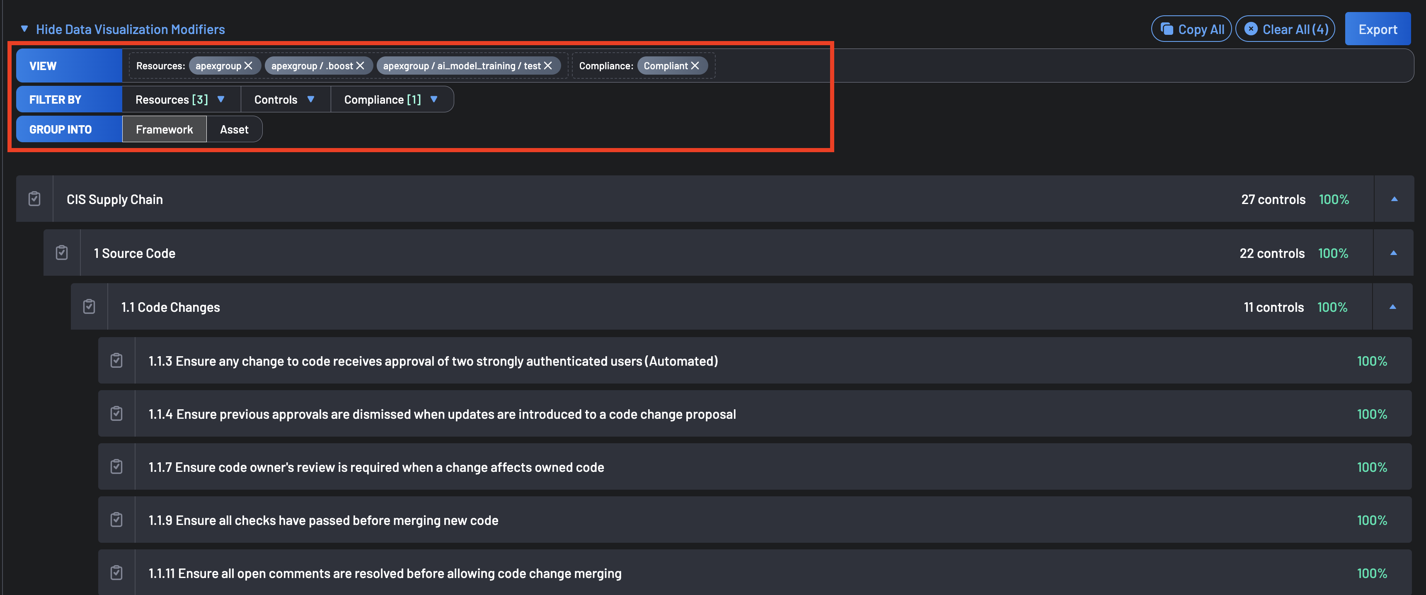Open control 1.1.3 two-user approval

tap(755, 361)
